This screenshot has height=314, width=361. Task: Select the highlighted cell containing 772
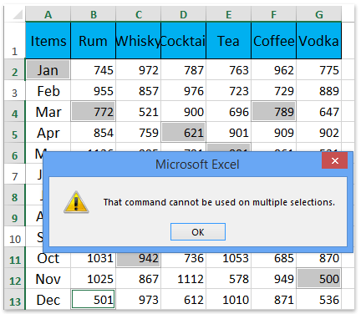(94, 111)
